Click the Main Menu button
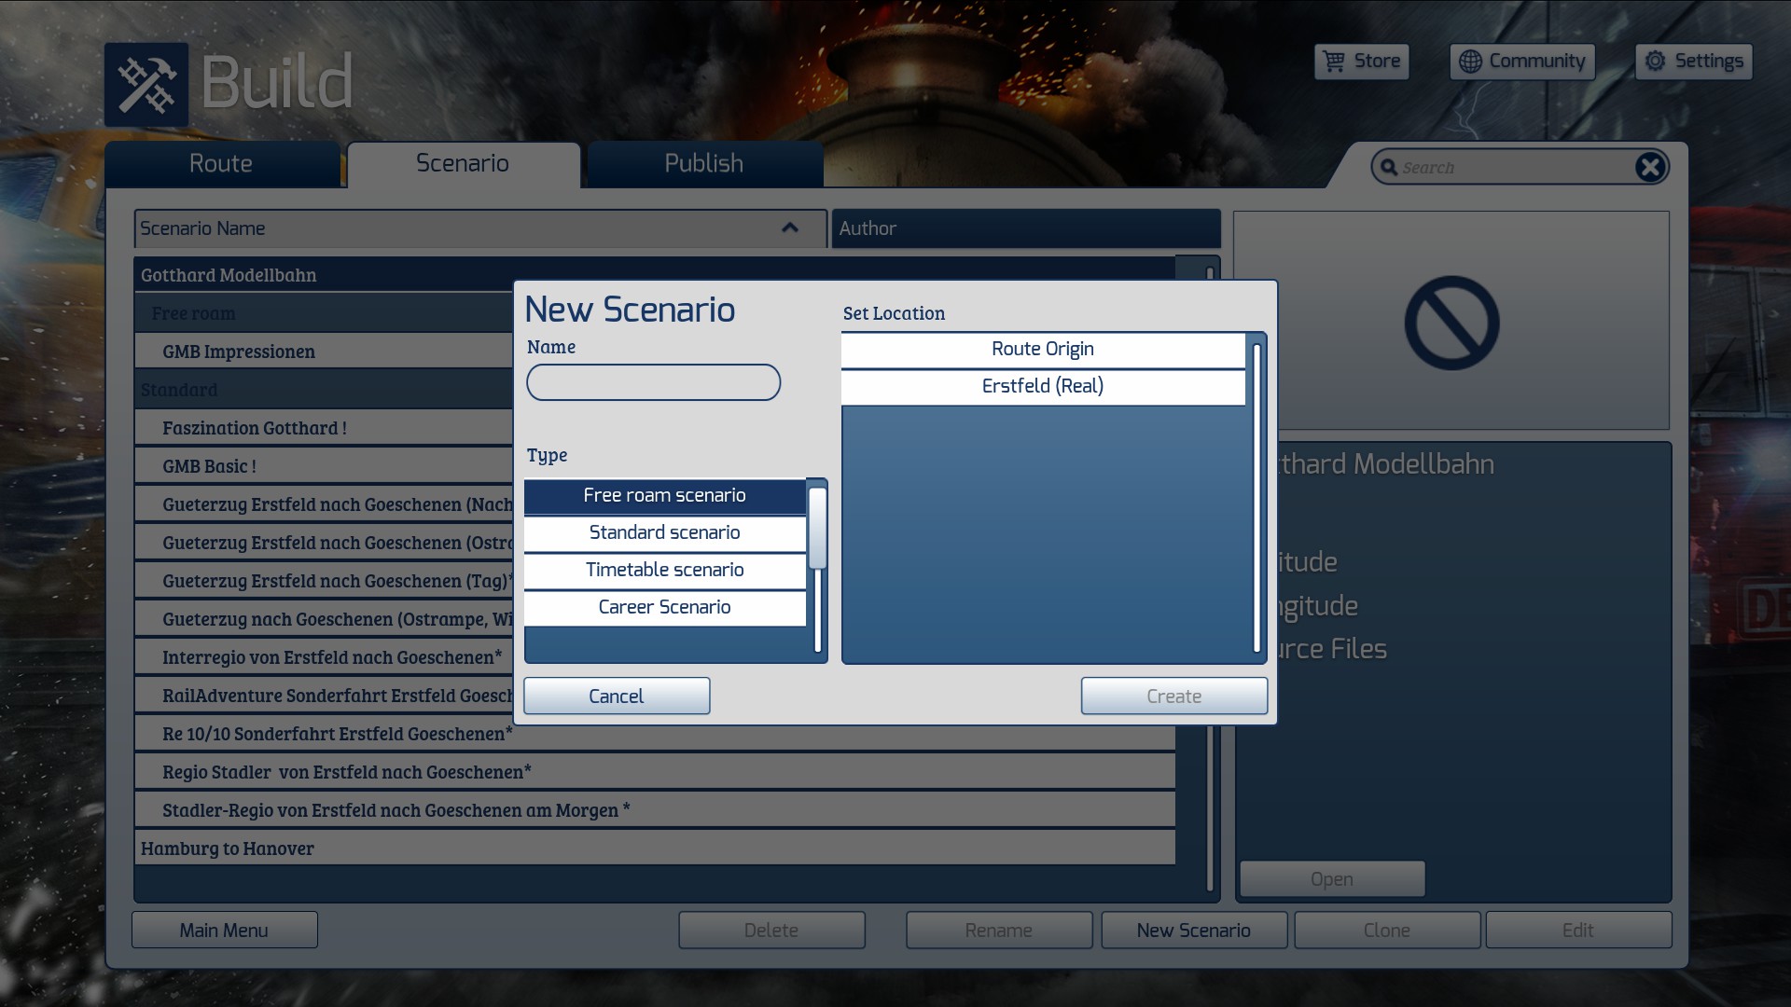The width and height of the screenshot is (1791, 1007). 224,931
